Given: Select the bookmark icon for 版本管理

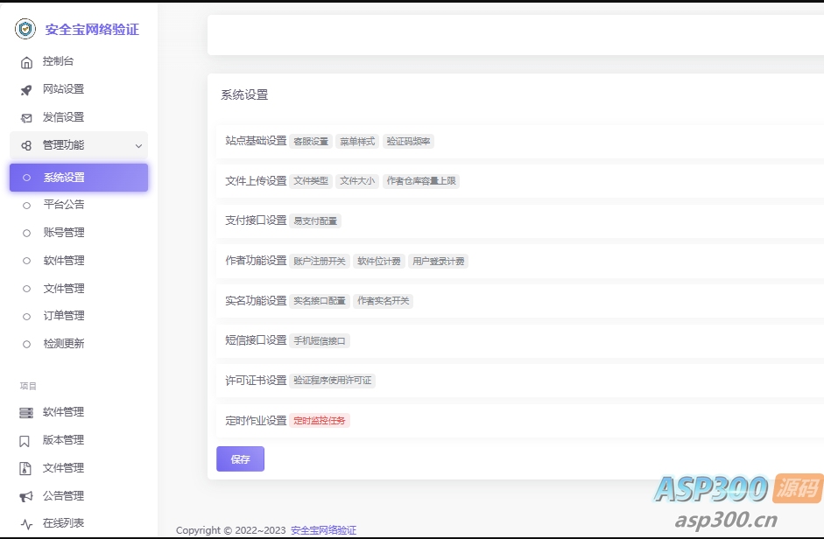Looking at the screenshot, I should pyautogui.click(x=26, y=440).
